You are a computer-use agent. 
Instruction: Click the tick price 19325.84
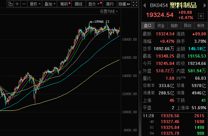[170, 127]
